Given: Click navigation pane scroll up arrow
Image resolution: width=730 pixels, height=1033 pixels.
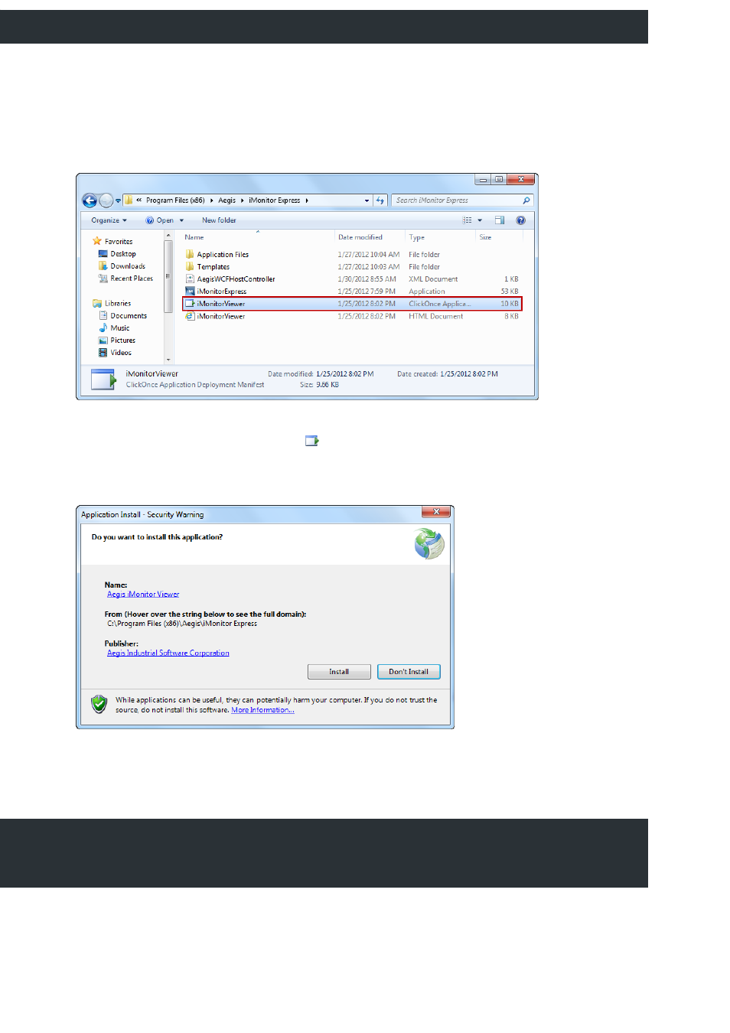Looking at the screenshot, I should click(168, 235).
